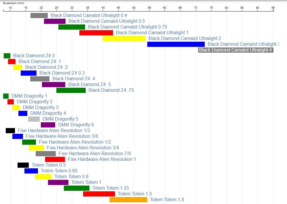Click the Expansion (mm) axis title

click(14, 3)
